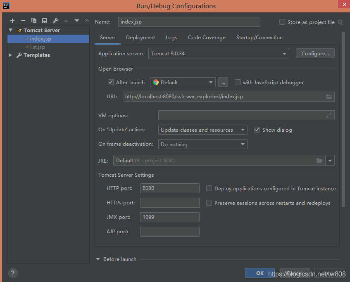The width and height of the screenshot is (350, 282).
Task: Open the Application server Tomcat 9.0.34 dropdown
Action: coord(219,54)
